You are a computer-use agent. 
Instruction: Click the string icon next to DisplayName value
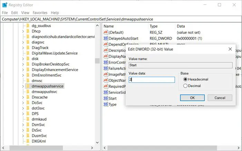[x=106, y=56]
